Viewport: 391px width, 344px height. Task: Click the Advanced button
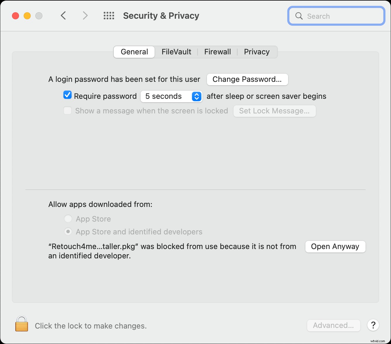[x=333, y=325]
